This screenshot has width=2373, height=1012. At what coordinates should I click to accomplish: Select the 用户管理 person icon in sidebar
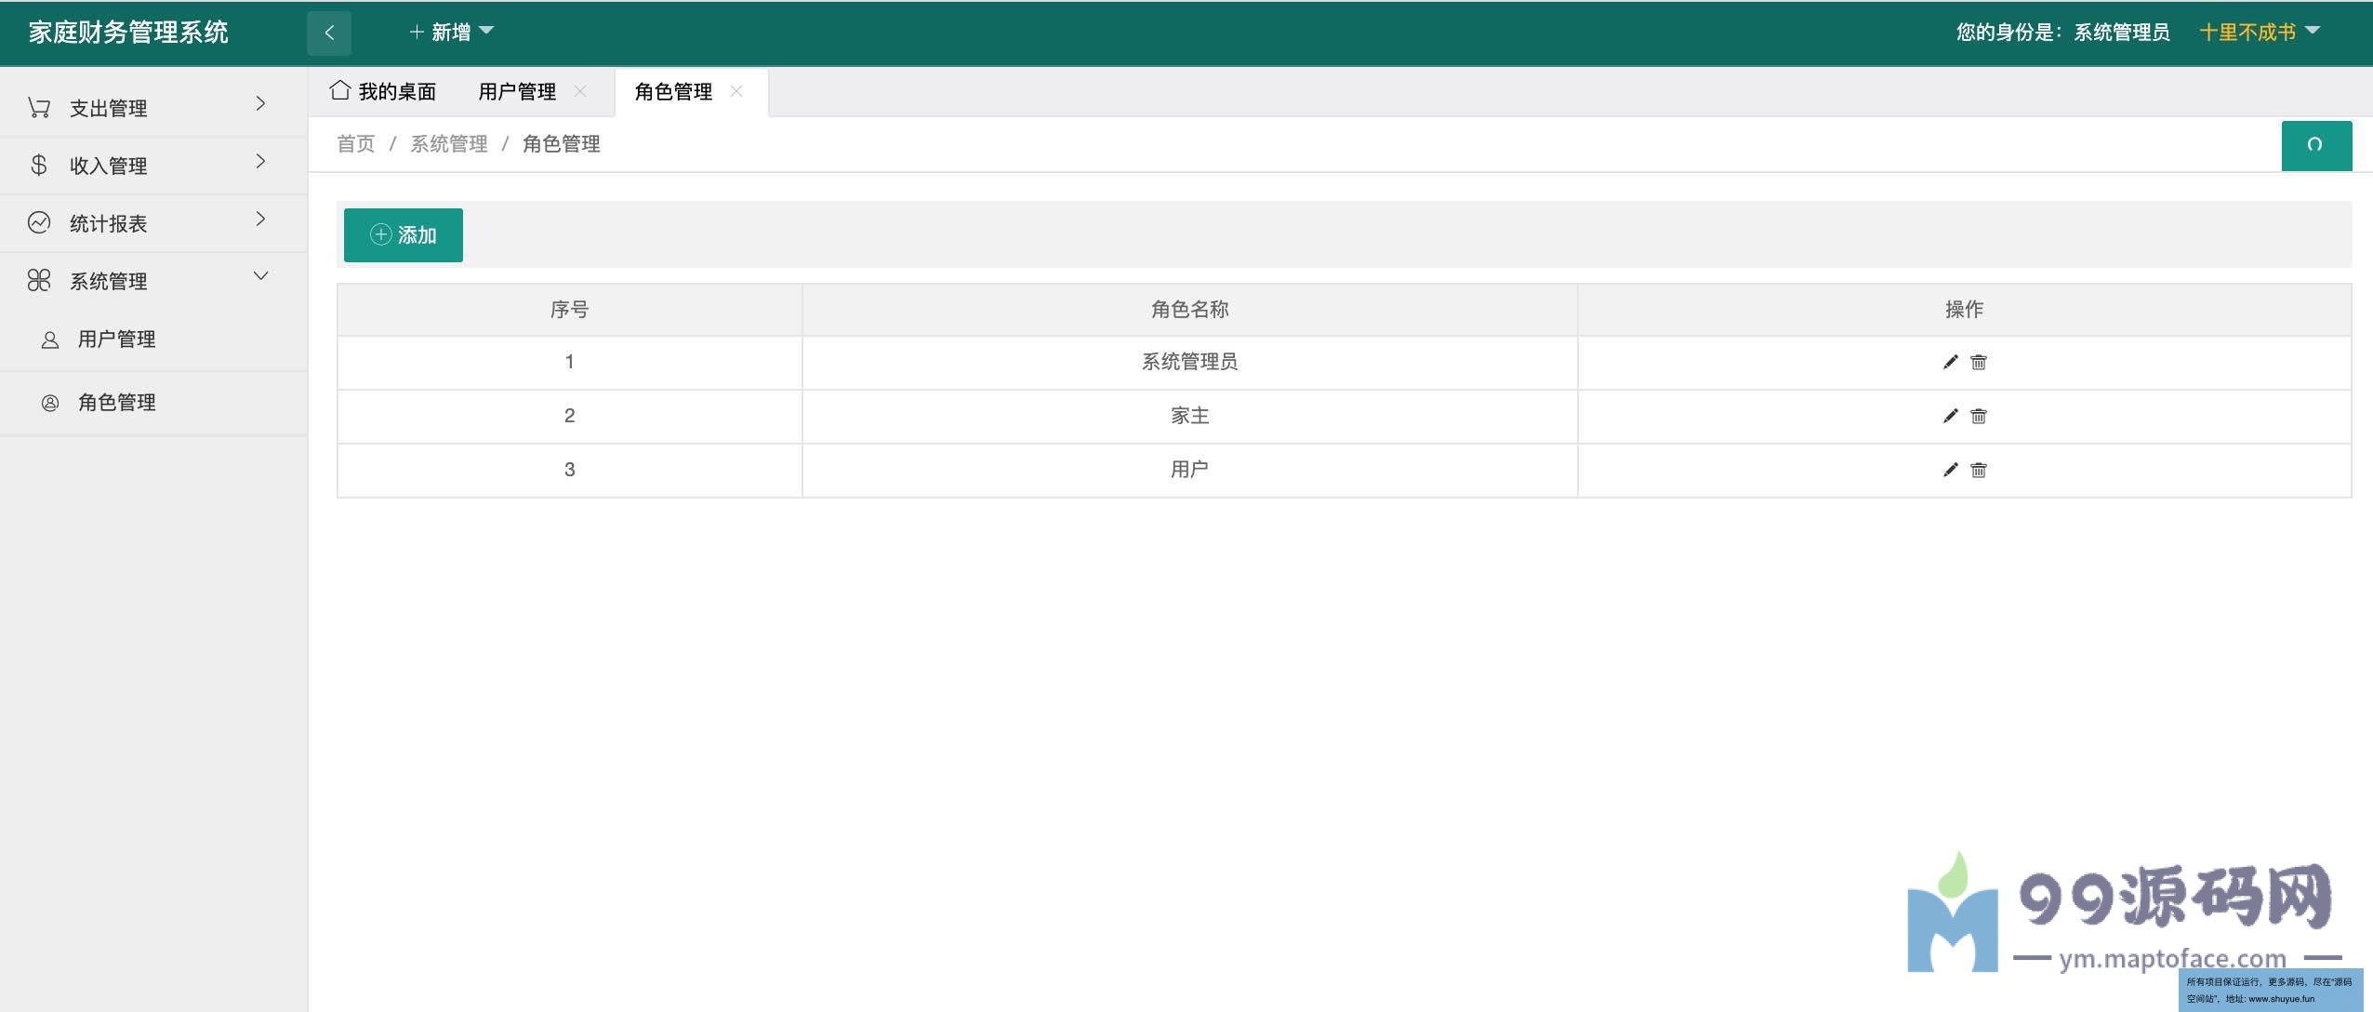48,339
